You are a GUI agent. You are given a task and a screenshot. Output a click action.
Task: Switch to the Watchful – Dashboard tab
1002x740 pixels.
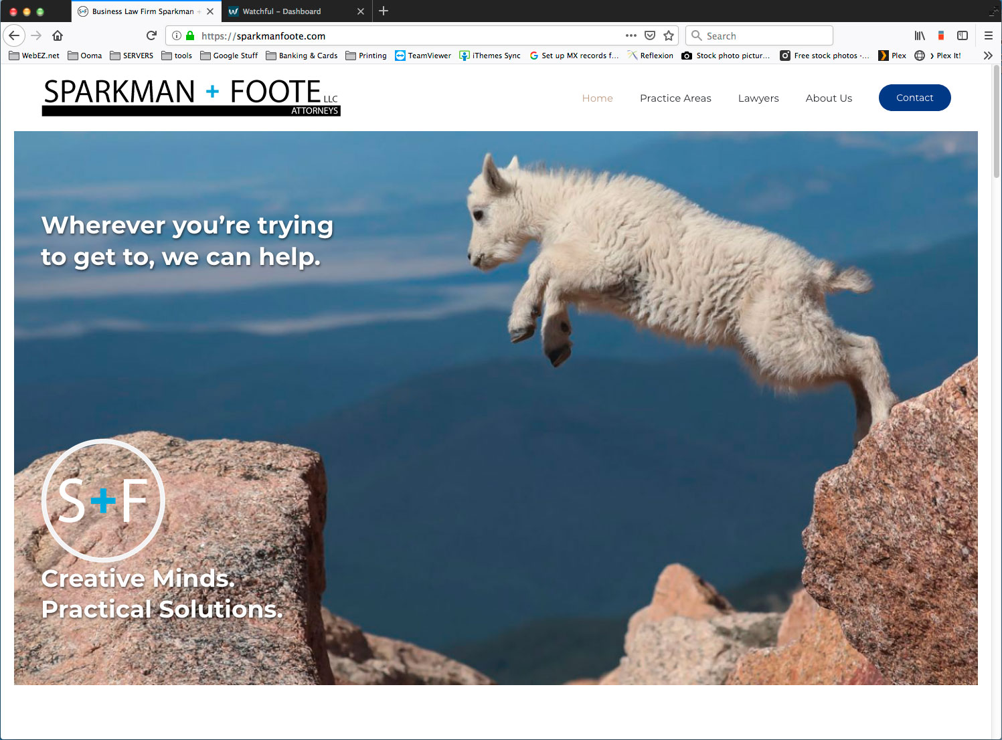[288, 11]
